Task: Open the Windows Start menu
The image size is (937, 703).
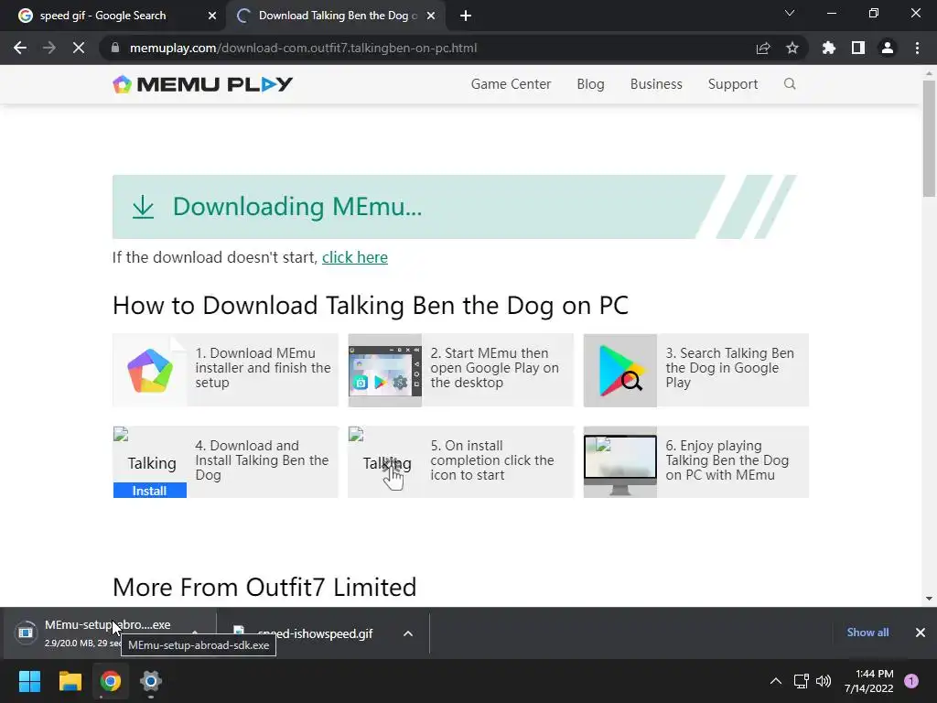Action: pos(29,681)
